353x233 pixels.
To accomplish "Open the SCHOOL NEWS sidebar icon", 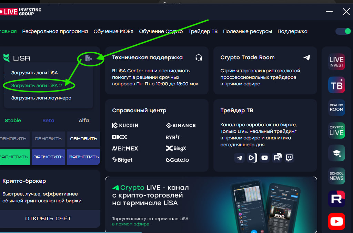I will click(x=336, y=176).
